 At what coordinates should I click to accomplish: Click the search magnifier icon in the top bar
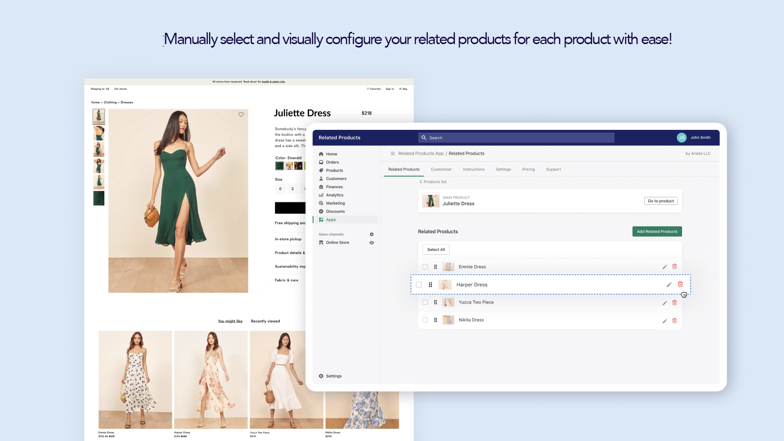point(424,138)
